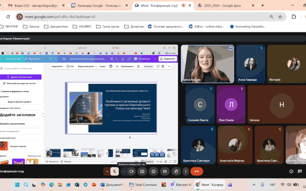306x191 pixels.
Task: Click the red Leave call button
Action: pos(197,172)
